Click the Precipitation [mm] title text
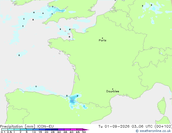 (x=18, y=126)
